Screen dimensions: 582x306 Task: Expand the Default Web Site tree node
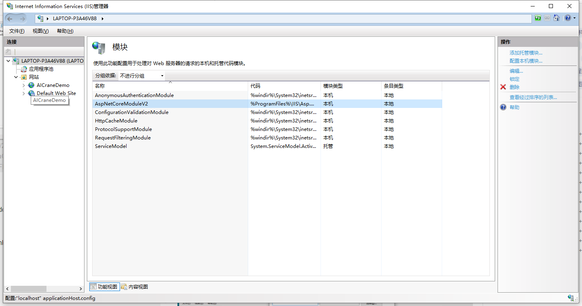click(24, 93)
